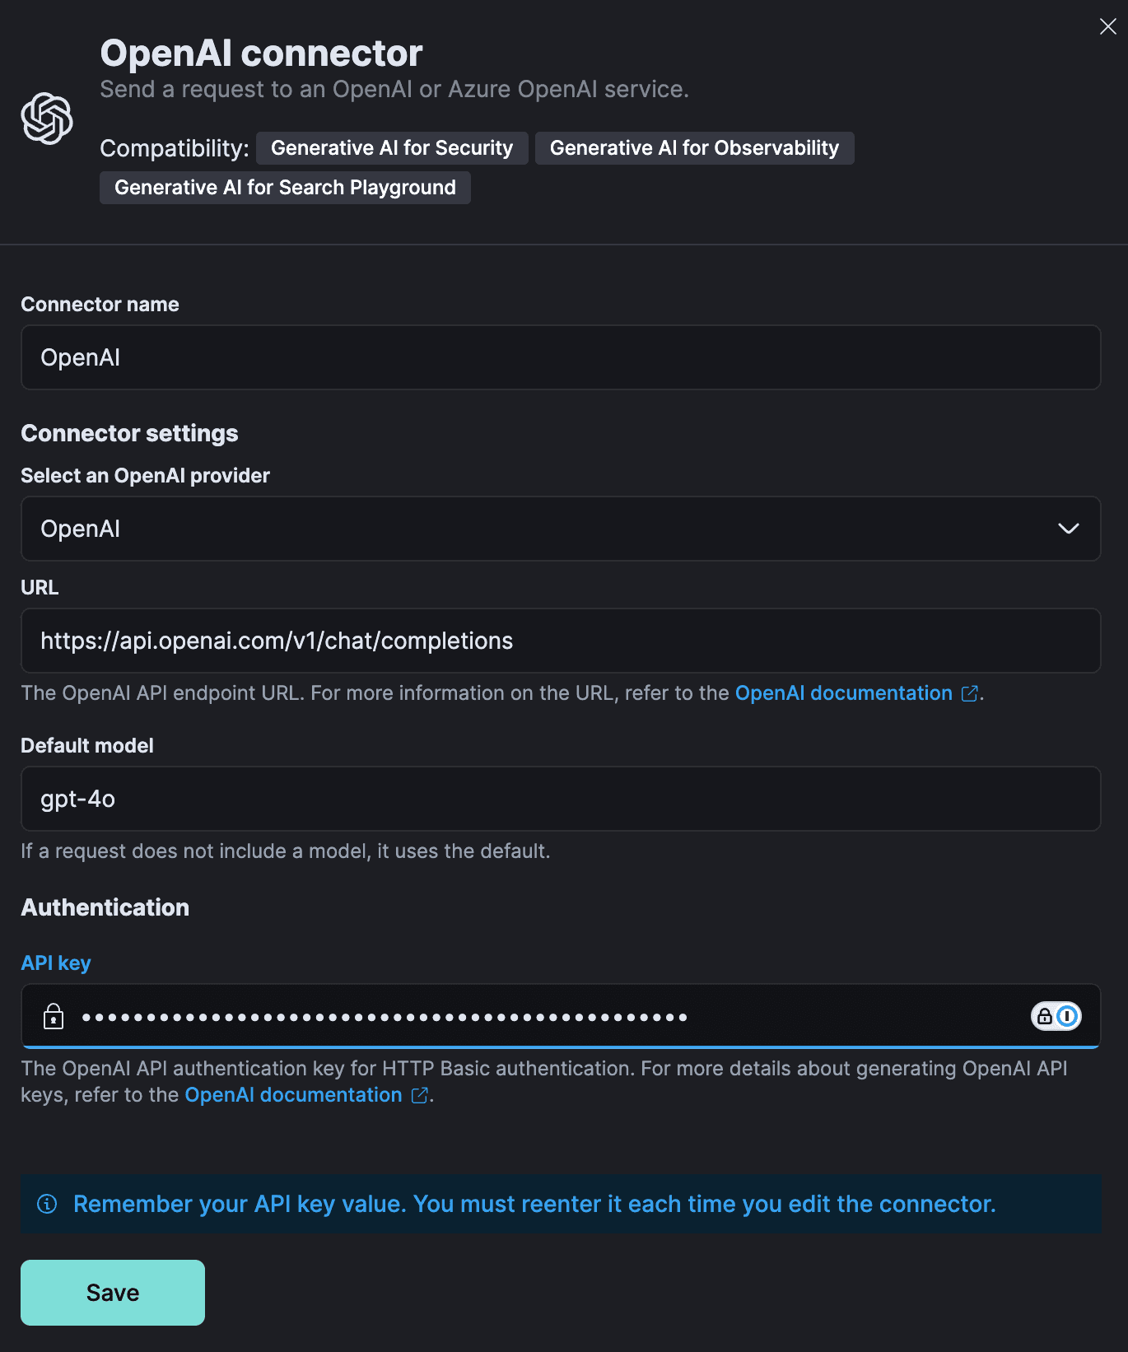Click the blue API key label

(55, 962)
